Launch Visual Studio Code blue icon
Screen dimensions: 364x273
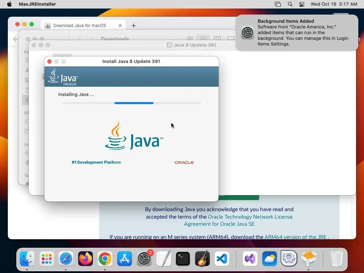pyautogui.click(x=222, y=259)
